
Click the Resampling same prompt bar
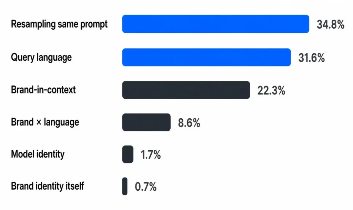[216, 24]
